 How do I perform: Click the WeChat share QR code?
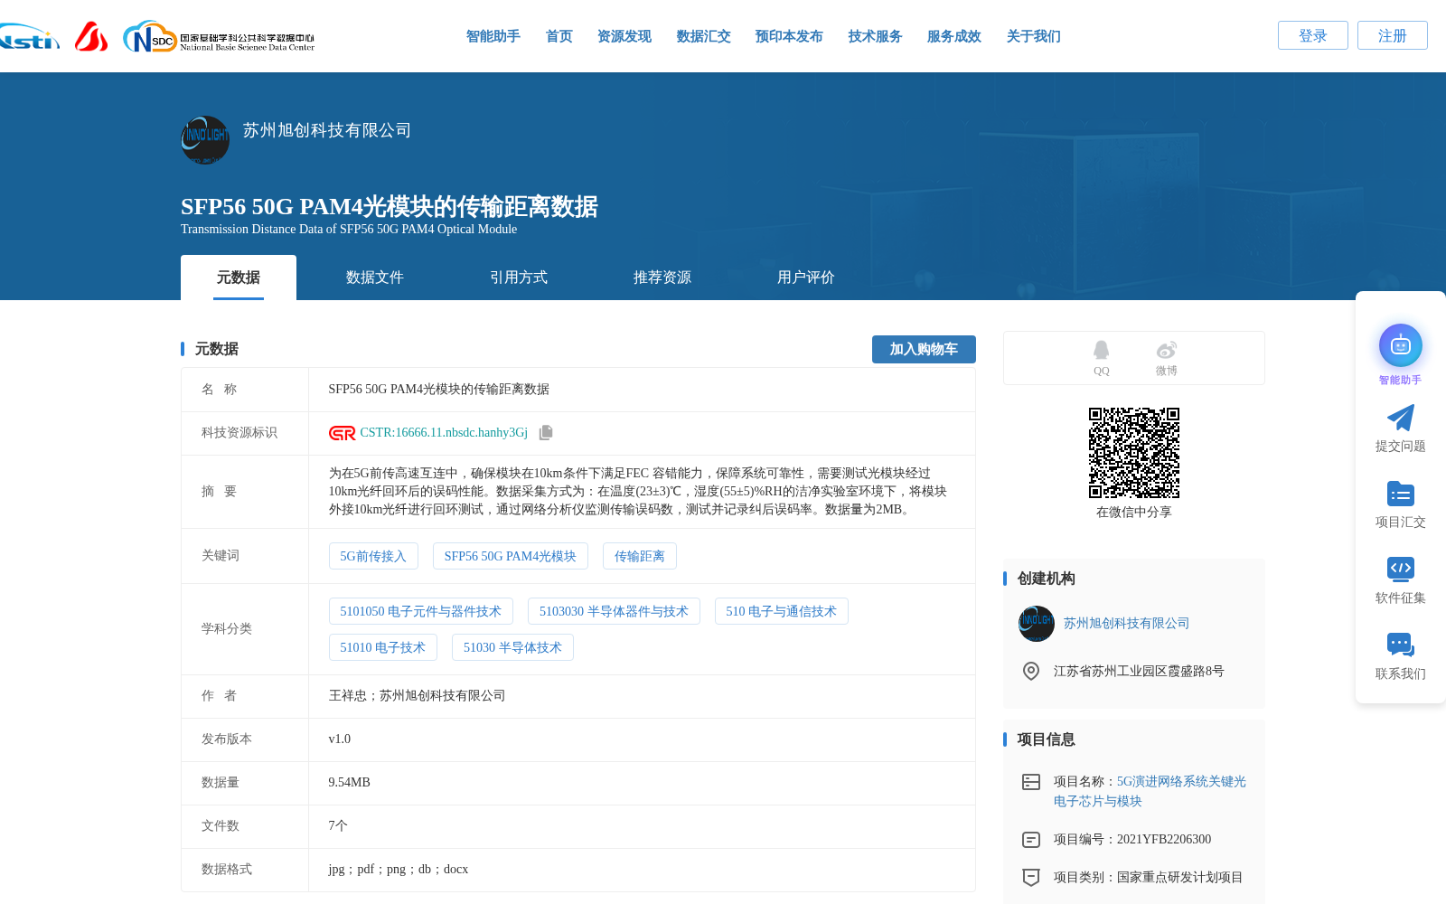pos(1133,453)
